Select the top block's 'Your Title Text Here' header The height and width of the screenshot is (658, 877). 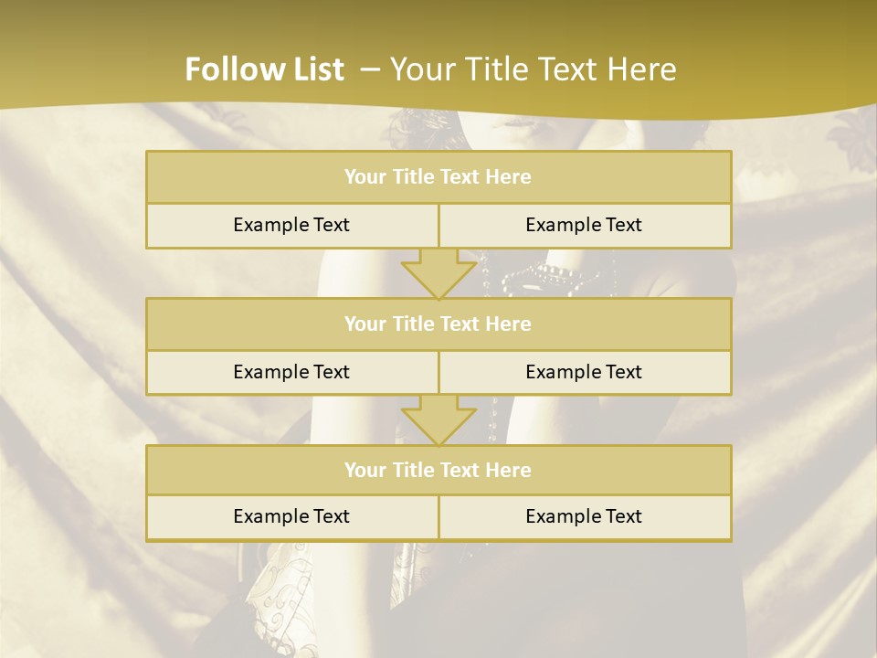coord(438,177)
